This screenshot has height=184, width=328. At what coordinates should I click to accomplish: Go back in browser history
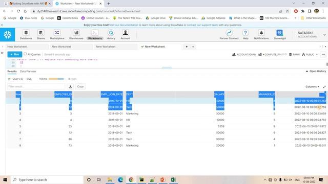point(5,11)
